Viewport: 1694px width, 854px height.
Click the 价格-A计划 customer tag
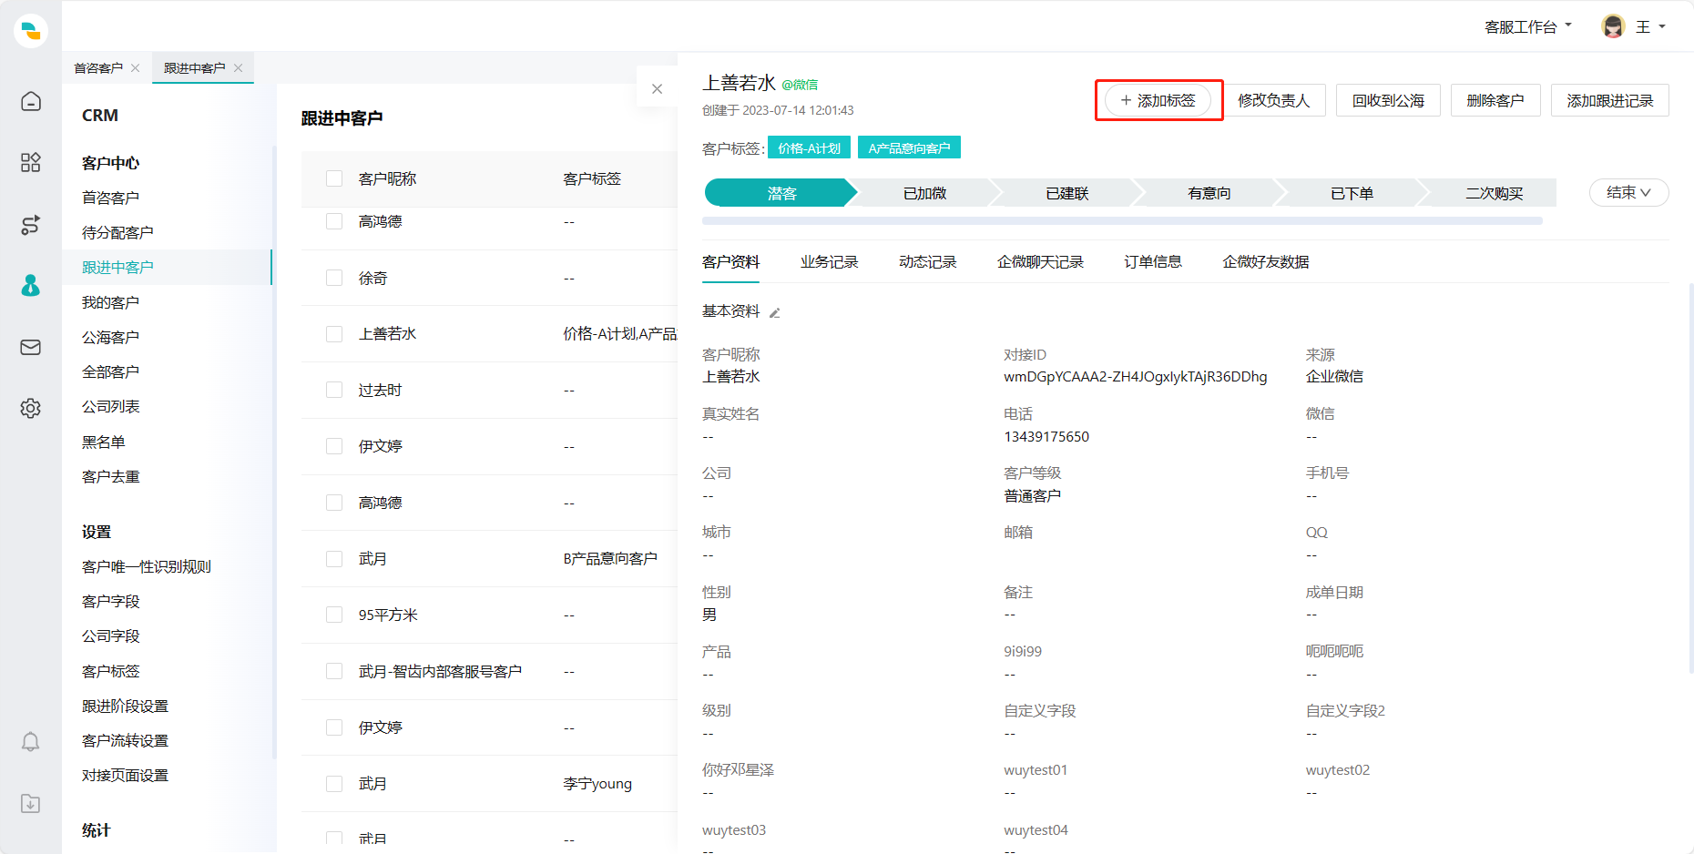coord(809,147)
